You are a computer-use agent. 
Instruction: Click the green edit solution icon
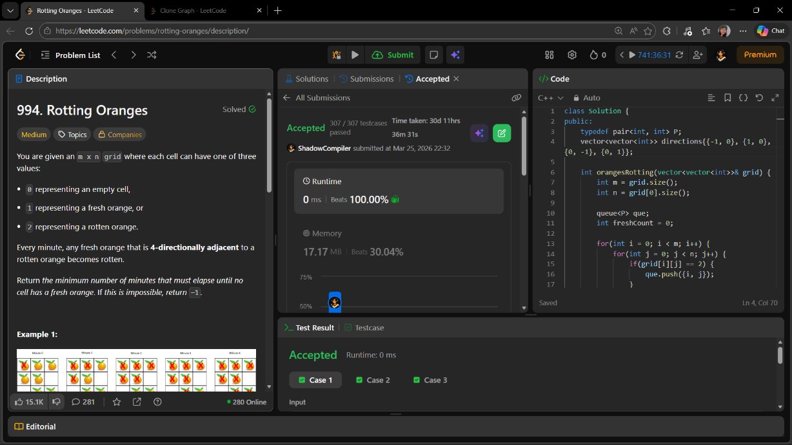(502, 133)
